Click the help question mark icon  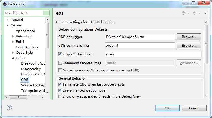[x=9, y=108]
